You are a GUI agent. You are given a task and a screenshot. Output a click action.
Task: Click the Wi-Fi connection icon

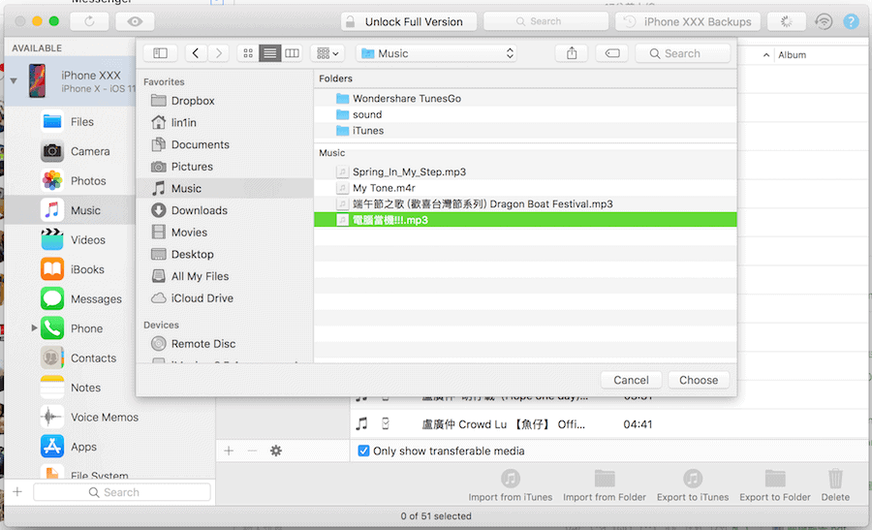point(824,21)
